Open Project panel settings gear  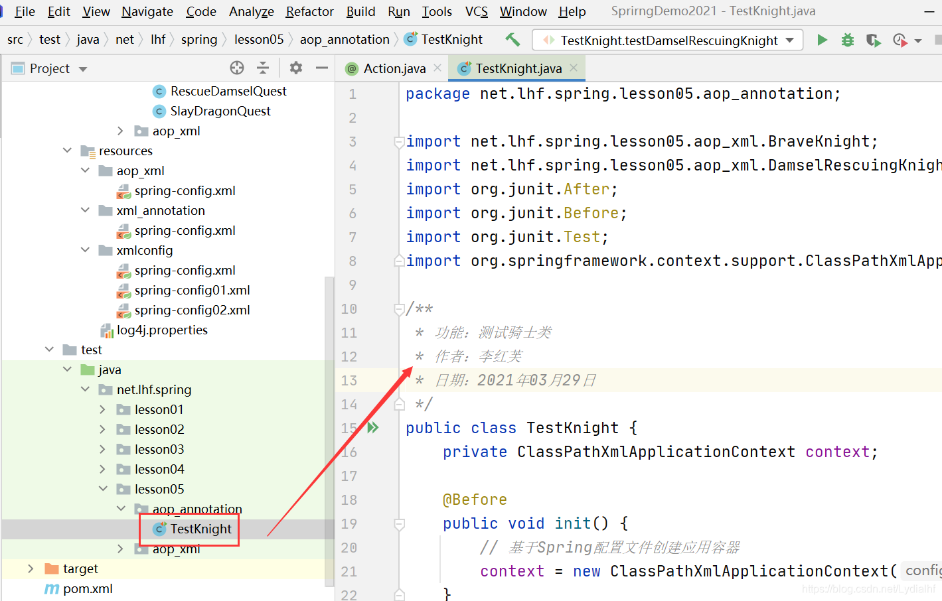tap(296, 68)
